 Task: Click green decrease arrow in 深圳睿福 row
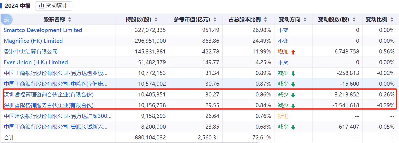pyautogui.click(x=293, y=95)
